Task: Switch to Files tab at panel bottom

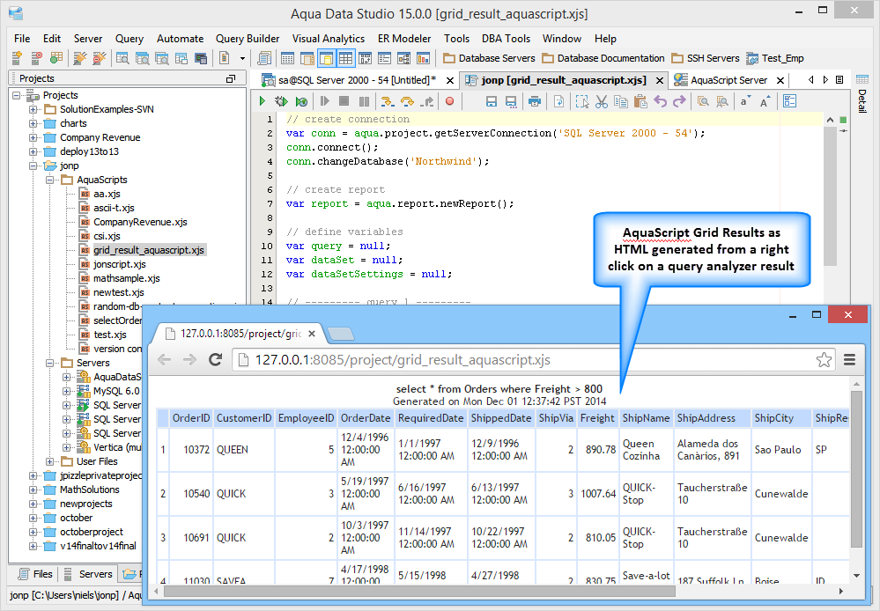Action: [35, 574]
